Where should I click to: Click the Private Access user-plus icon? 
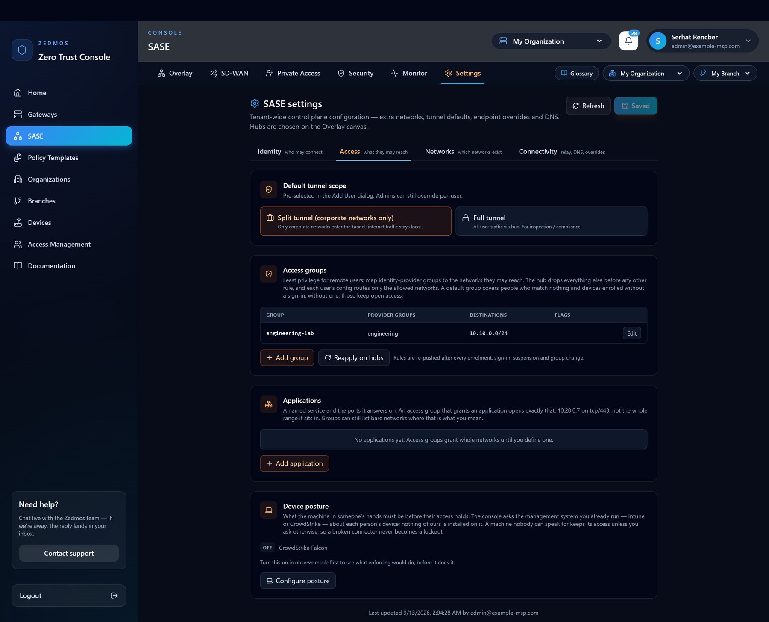tap(269, 73)
